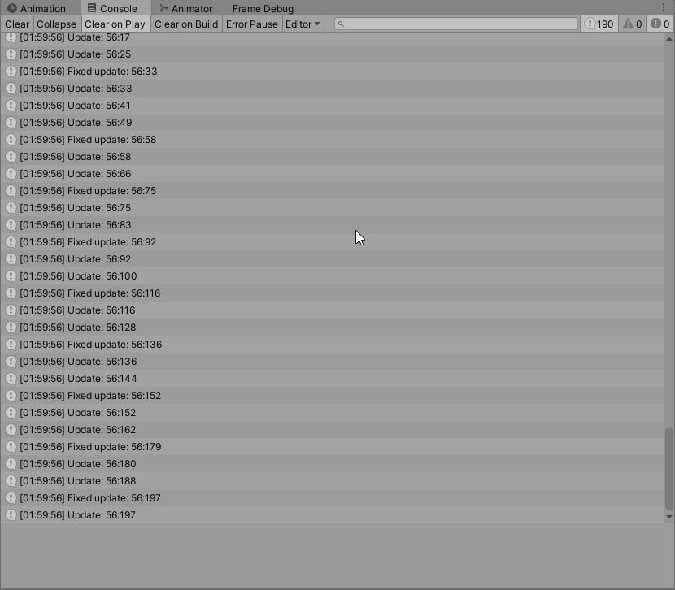Select log entry Update: 56:66

click(x=332, y=174)
